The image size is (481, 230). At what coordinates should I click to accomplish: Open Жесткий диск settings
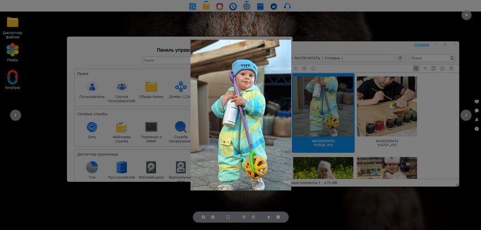coord(151,170)
